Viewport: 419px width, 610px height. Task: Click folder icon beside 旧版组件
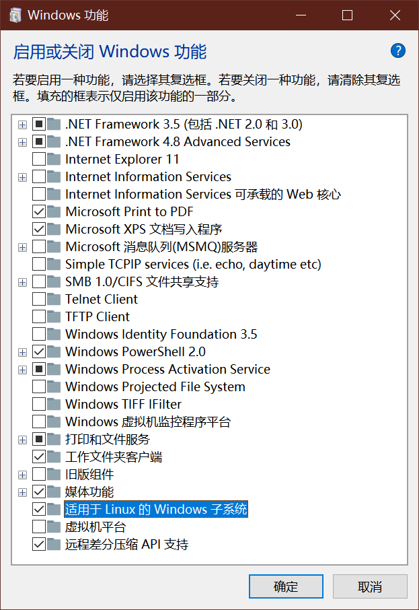(x=54, y=474)
